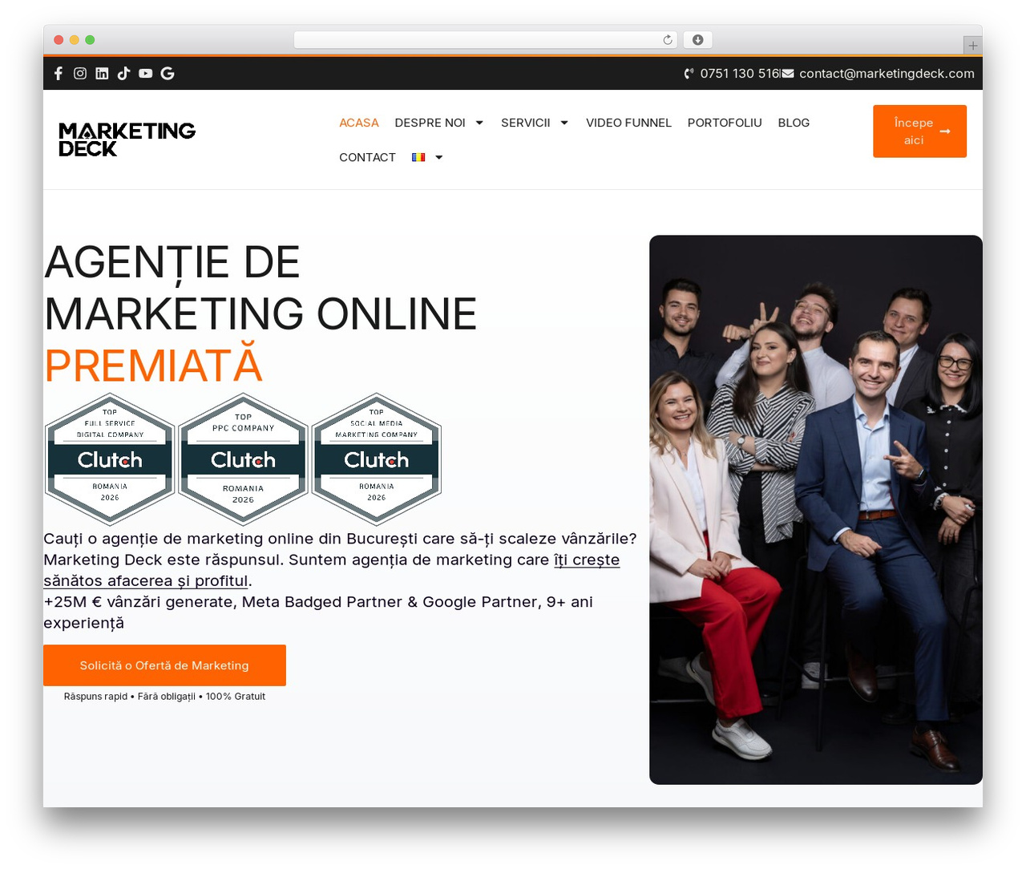The image size is (1026, 869).
Task: Expand the Despre Noi submenu arrow
Action: pos(479,123)
